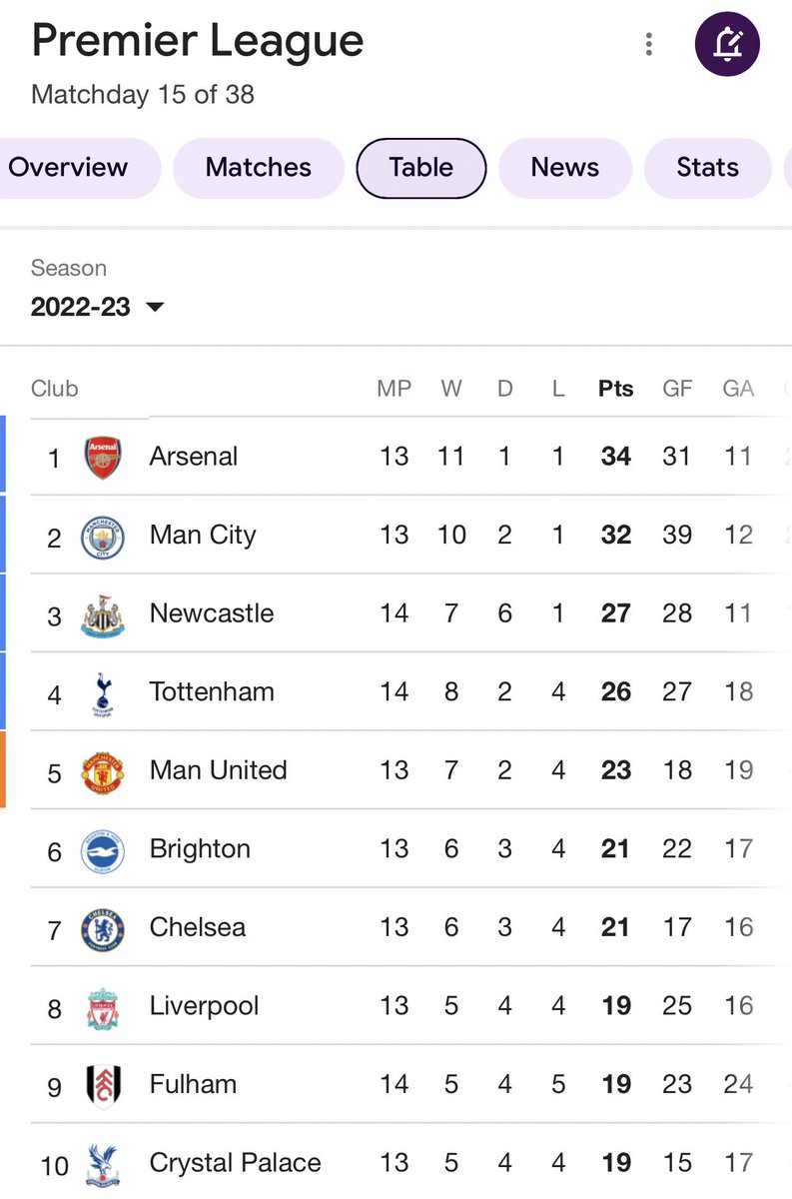Click the Man City club crest

103,537
